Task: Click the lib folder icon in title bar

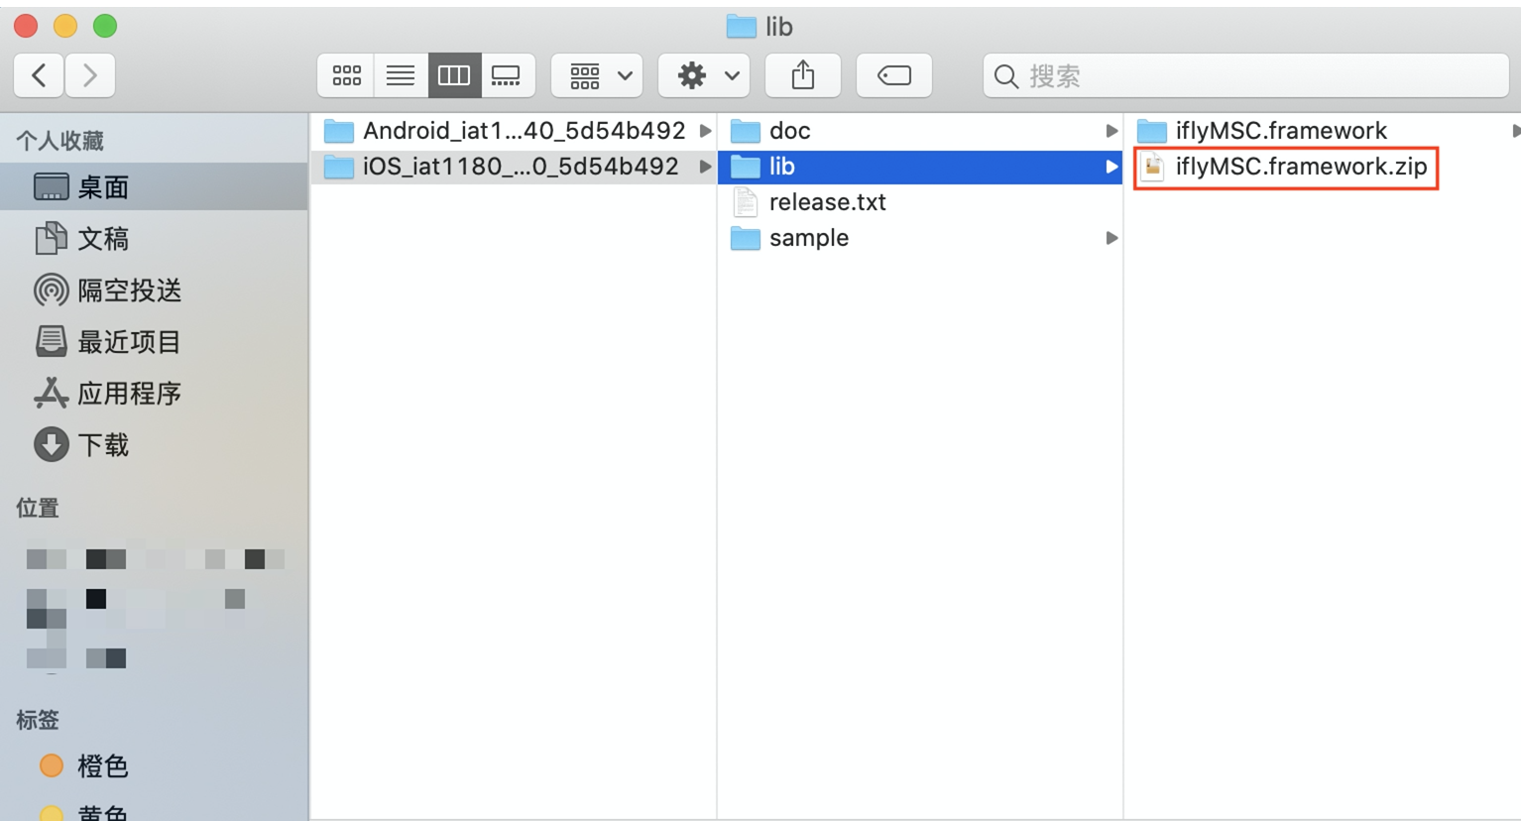Action: click(x=741, y=27)
